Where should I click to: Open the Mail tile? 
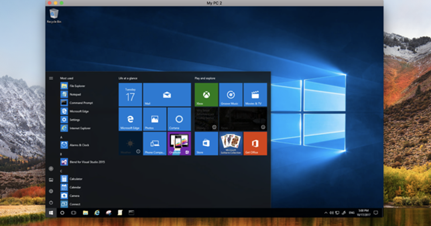(167, 95)
